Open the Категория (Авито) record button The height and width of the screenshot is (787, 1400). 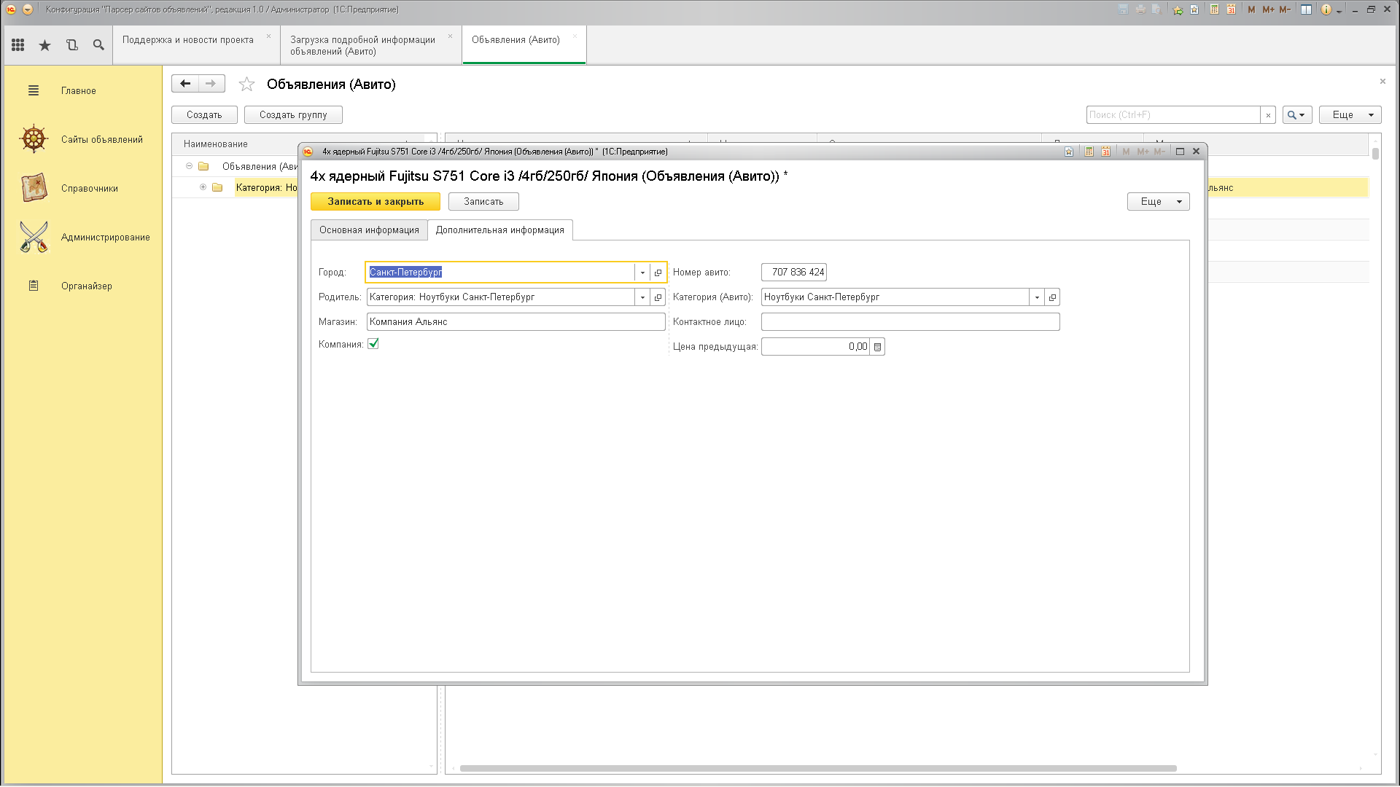(x=1052, y=297)
